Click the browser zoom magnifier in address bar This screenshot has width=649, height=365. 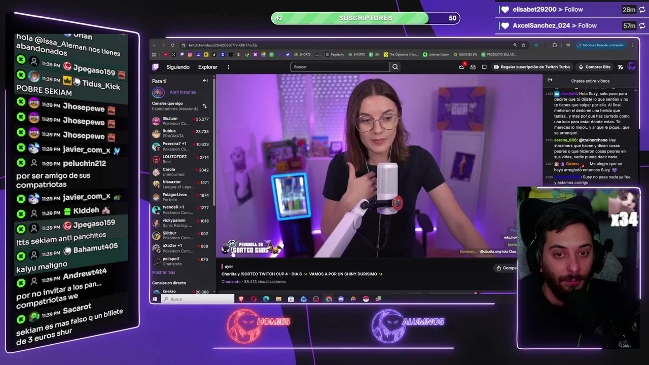pos(515,45)
